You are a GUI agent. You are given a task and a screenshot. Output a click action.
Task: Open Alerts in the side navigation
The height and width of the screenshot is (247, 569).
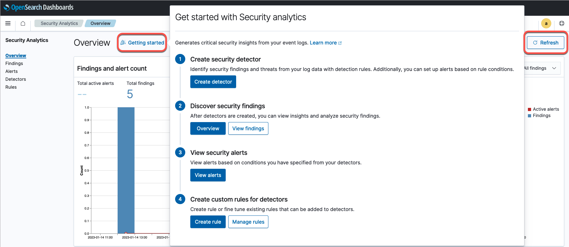[x=12, y=71]
